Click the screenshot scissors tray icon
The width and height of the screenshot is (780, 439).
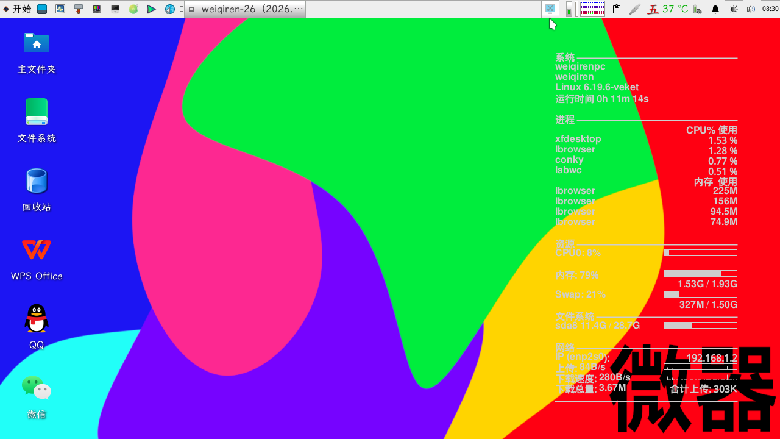tap(550, 9)
